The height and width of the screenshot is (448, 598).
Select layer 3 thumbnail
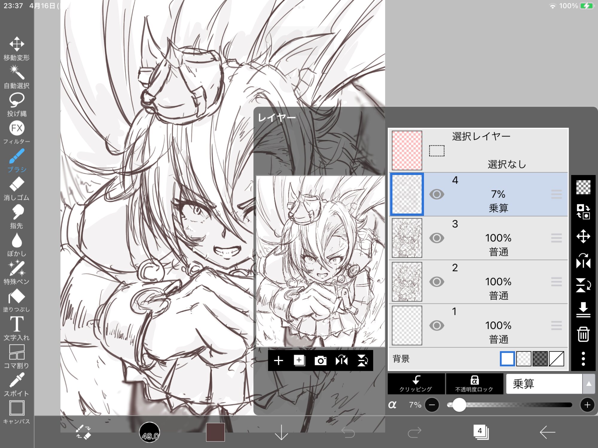407,238
